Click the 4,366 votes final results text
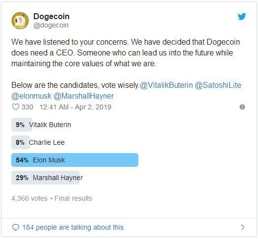Image resolution: width=258 pixels, height=239 pixels. [x=52, y=198]
